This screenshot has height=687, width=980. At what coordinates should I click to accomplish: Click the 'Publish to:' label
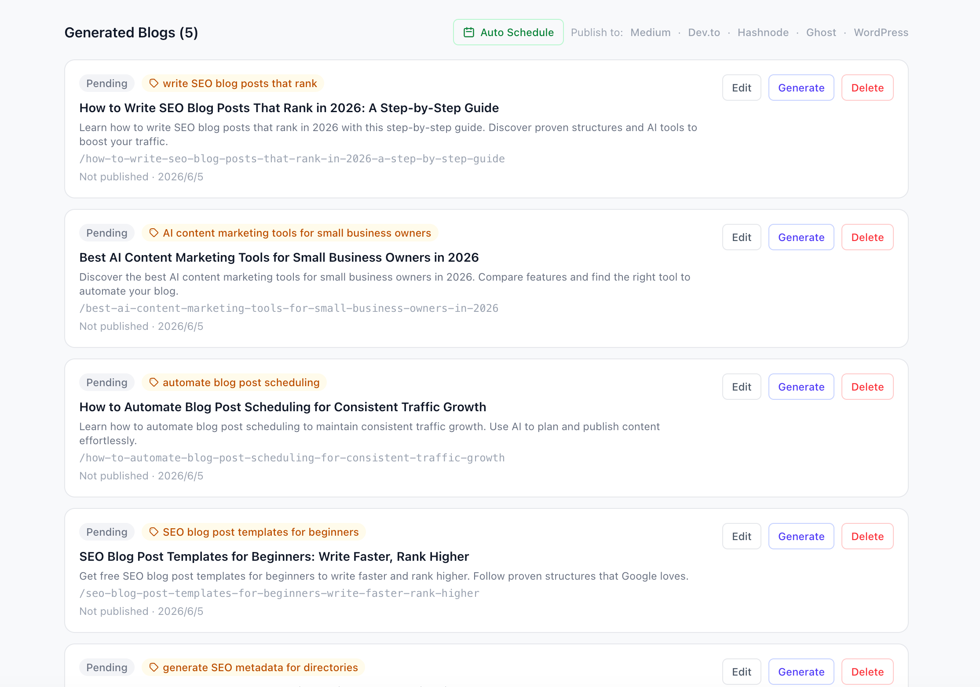tap(596, 33)
